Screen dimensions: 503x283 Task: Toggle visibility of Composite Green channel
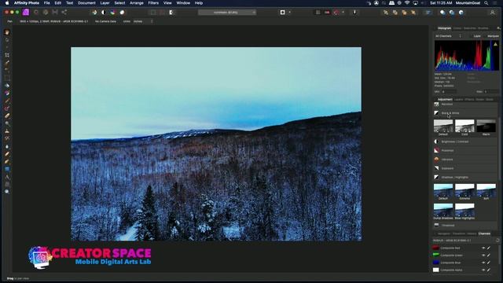[483, 255]
